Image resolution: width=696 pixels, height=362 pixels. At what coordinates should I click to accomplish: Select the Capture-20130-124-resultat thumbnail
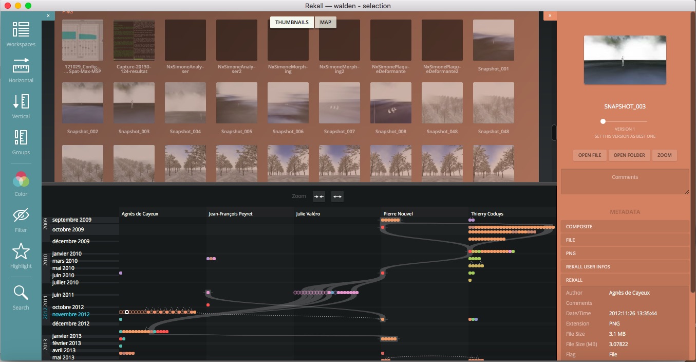[x=134, y=41]
